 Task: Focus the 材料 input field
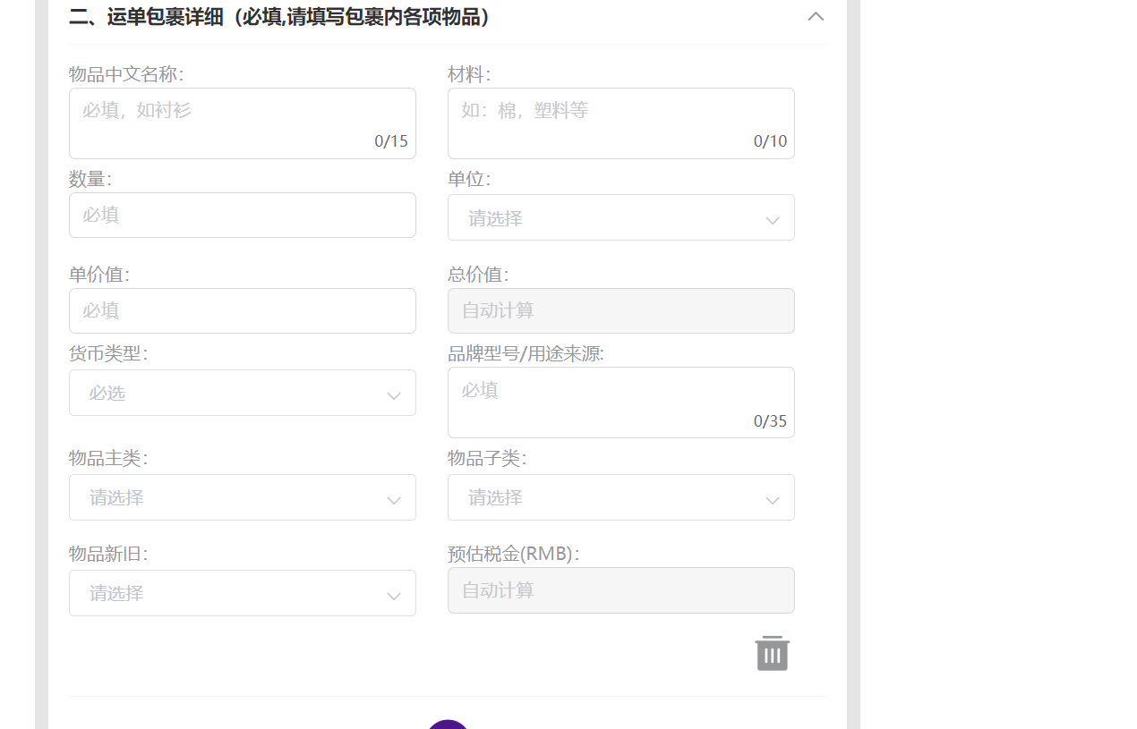click(x=621, y=123)
